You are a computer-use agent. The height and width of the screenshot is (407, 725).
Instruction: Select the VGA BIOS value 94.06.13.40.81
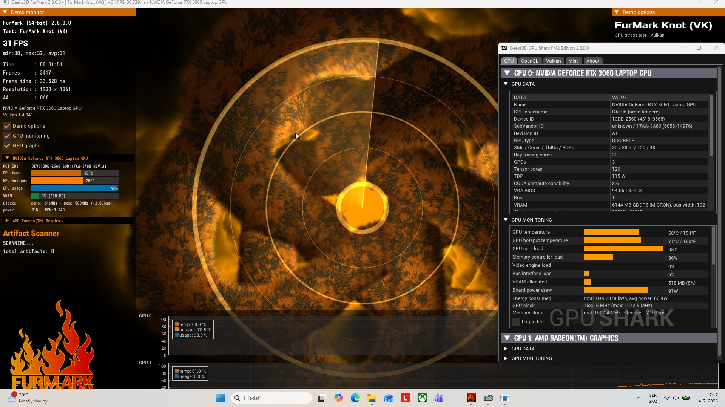(x=628, y=191)
